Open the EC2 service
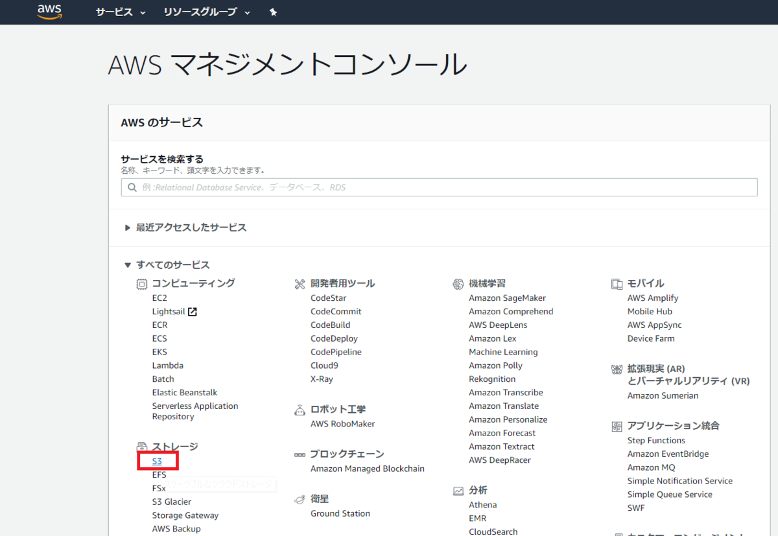 (x=159, y=298)
